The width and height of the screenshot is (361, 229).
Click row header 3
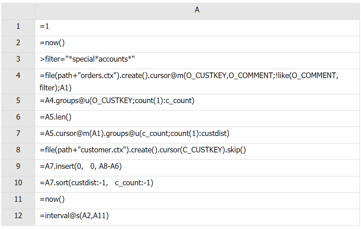click(x=18, y=59)
